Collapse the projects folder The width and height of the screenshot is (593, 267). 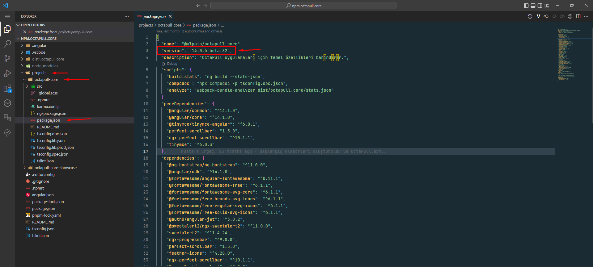click(x=39, y=73)
